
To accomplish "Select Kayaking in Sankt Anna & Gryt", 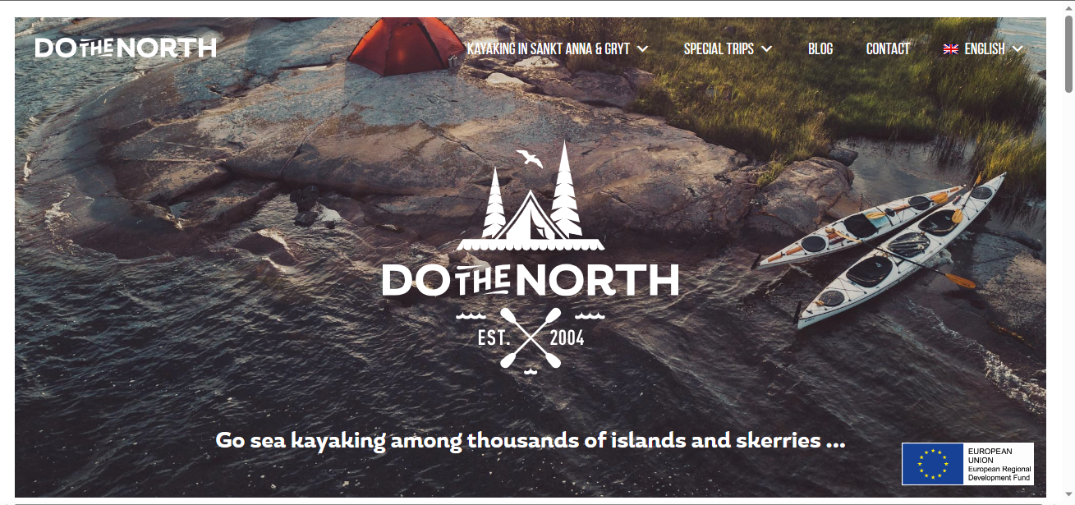I will [x=549, y=49].
